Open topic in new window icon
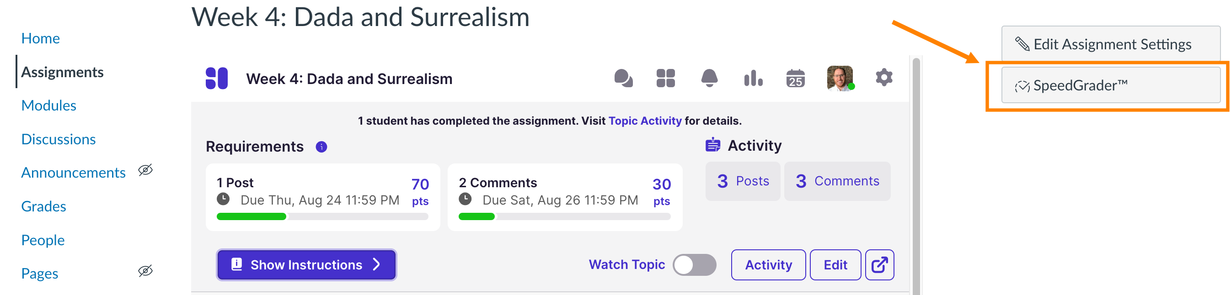The height and width of the screenshot is (295, 1231). tap(879, 265)
